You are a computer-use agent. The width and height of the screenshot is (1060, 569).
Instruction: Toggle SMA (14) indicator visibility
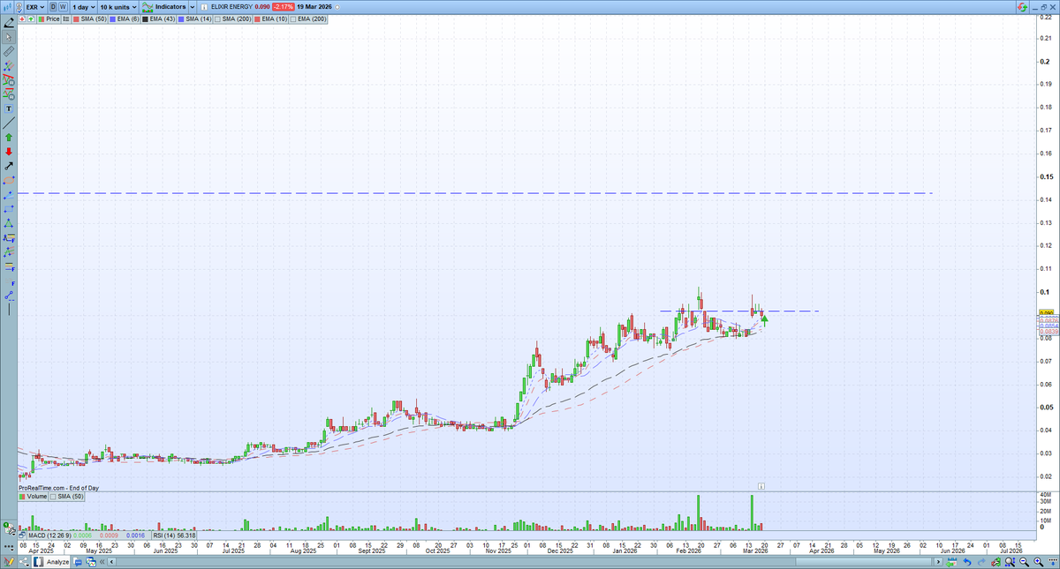click(194, 19)
